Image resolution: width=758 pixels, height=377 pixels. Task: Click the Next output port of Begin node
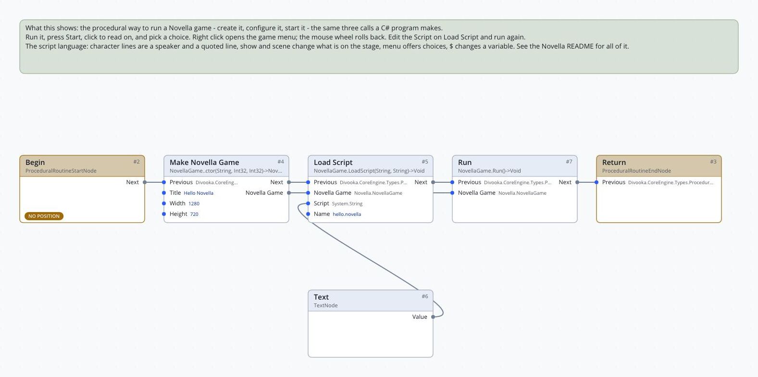(145, 182)
